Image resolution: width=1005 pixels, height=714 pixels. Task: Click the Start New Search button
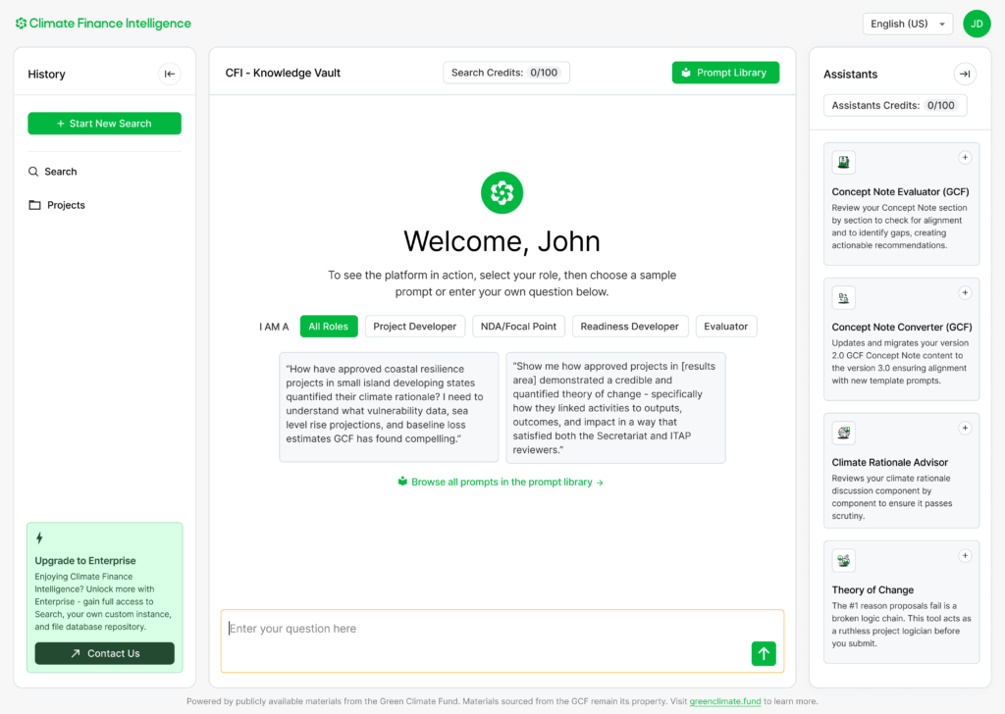coord(104,124)
